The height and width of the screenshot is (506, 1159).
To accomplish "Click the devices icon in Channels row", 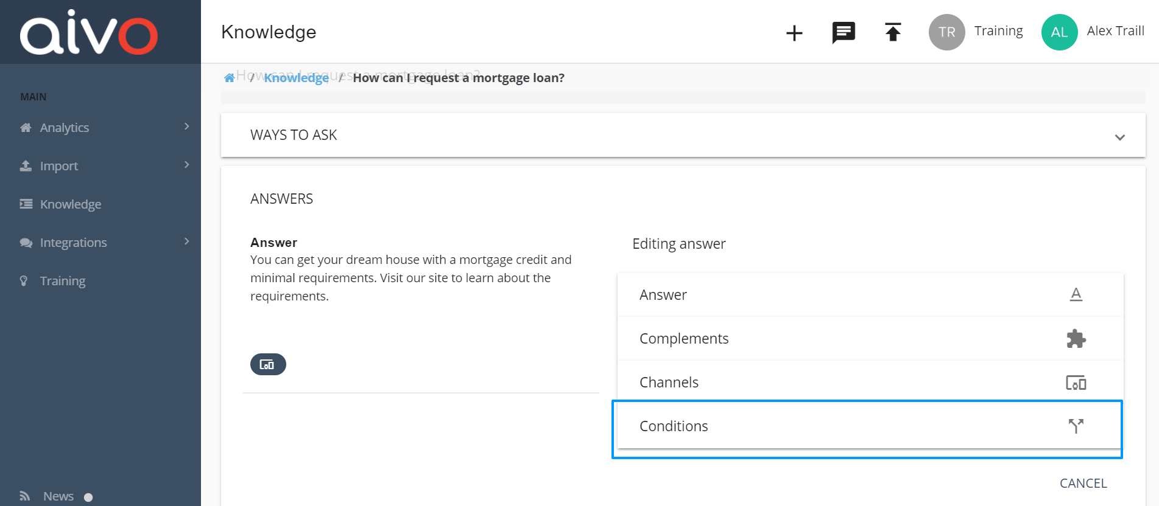I will point(1076,383).
